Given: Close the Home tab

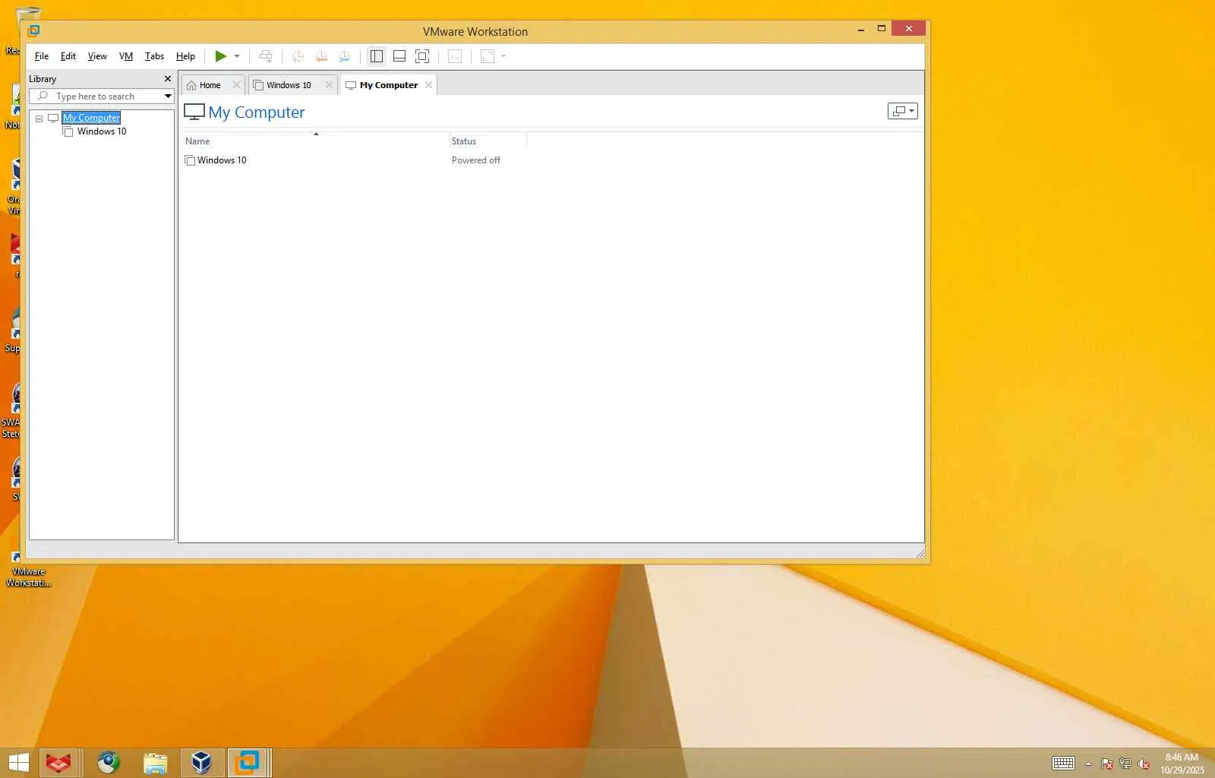Looking at the screenshot, I should click(236, 85).
